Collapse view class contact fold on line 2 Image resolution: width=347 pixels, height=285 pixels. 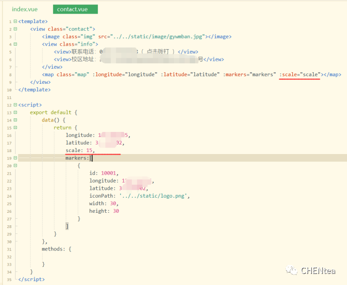[15, 29]
